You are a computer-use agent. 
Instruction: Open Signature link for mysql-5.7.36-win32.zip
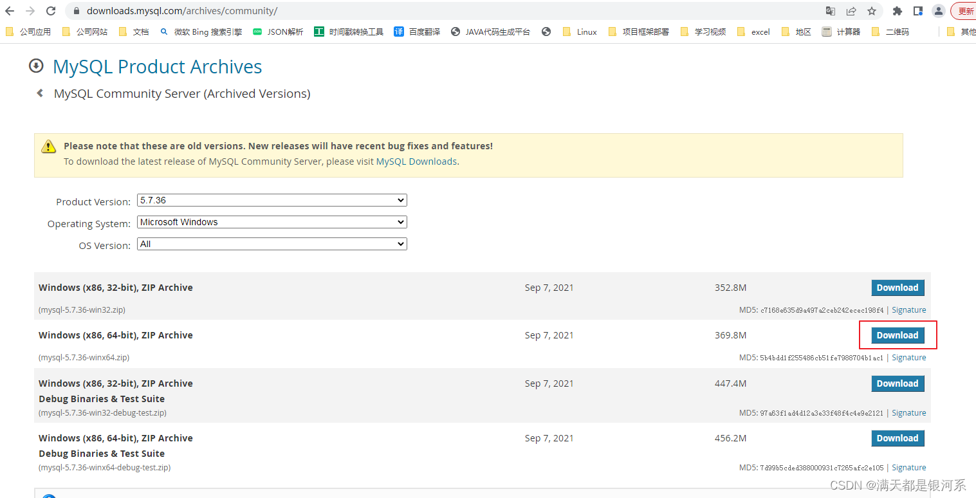908,310
